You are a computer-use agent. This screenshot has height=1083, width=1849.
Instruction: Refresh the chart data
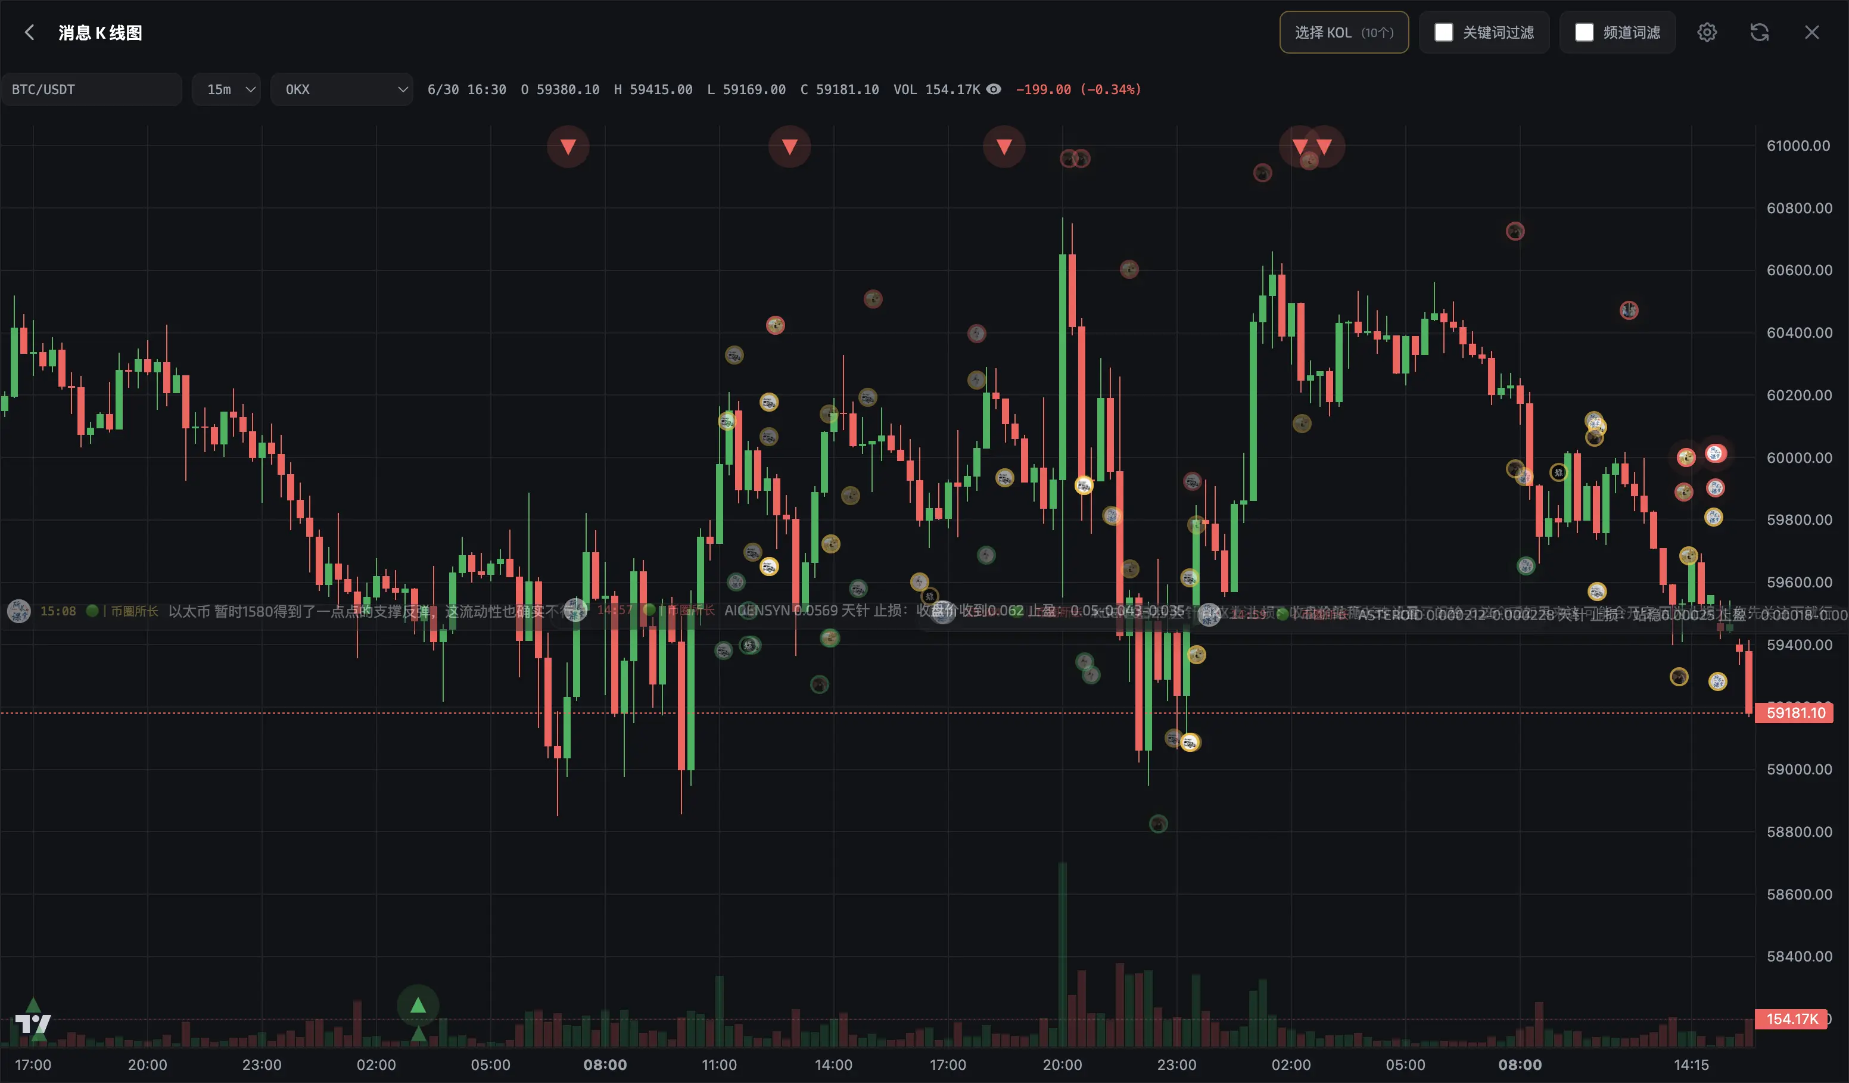pyautogui.click(x=1758, y=32)
